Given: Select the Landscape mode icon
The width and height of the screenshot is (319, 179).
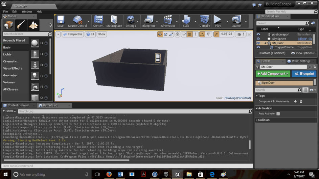Looking at the screenshot, I should tap(33, 25).
